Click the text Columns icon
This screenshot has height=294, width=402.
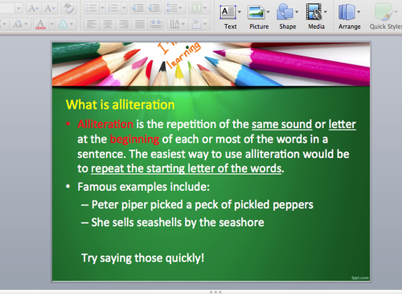196,8
